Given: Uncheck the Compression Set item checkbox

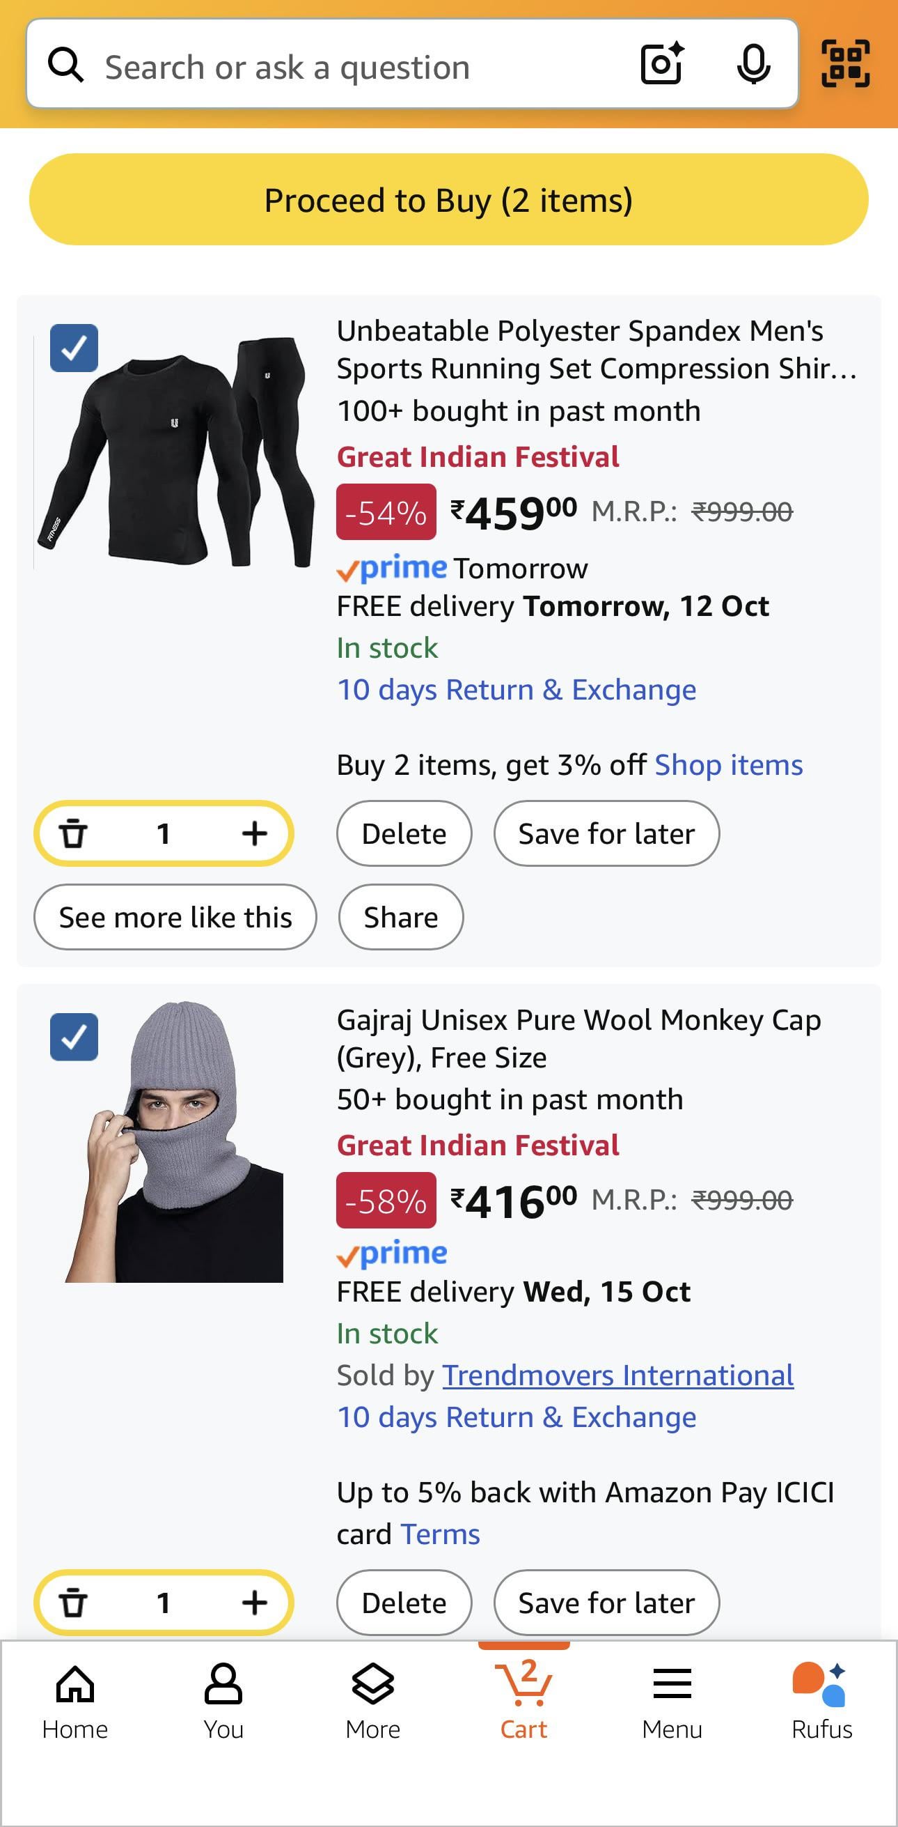Looking at the screenshot, I should point(74,348).
